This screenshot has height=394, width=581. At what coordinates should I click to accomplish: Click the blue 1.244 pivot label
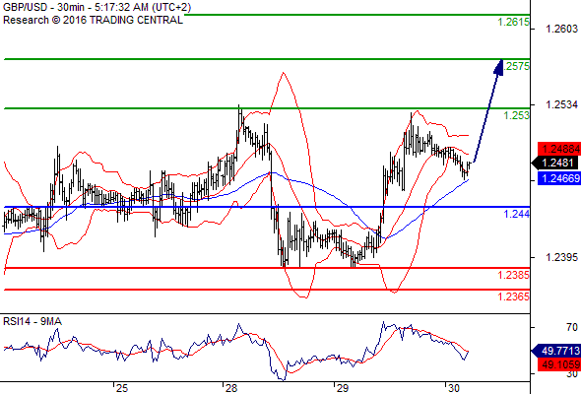click(x=517, y=214)
